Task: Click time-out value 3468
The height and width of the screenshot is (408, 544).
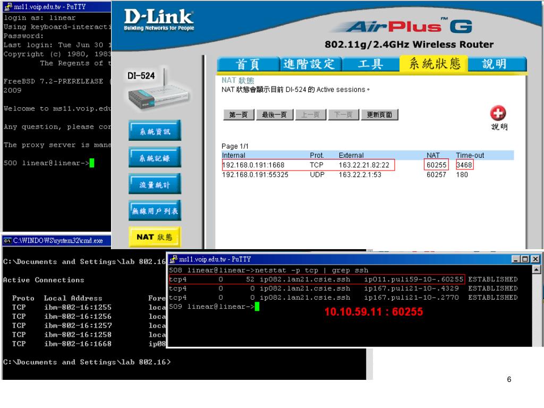Action: click(464, 165)
